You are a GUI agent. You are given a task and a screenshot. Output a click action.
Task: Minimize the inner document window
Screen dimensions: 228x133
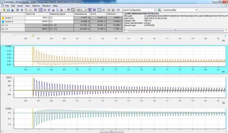tap(223, 6)
